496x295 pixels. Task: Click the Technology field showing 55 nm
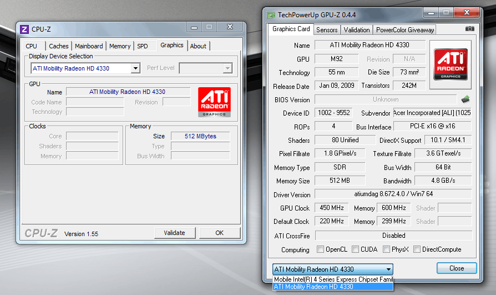(337, 72)
